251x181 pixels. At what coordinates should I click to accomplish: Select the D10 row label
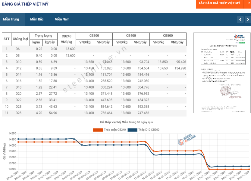coord(18,62)
